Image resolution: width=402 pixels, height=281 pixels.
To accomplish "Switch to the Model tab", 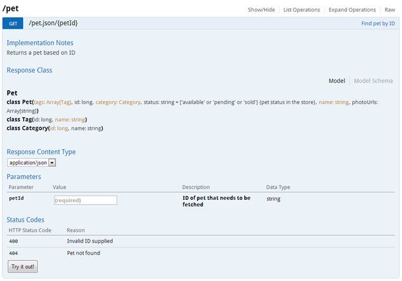I will [x=337, y=81].
